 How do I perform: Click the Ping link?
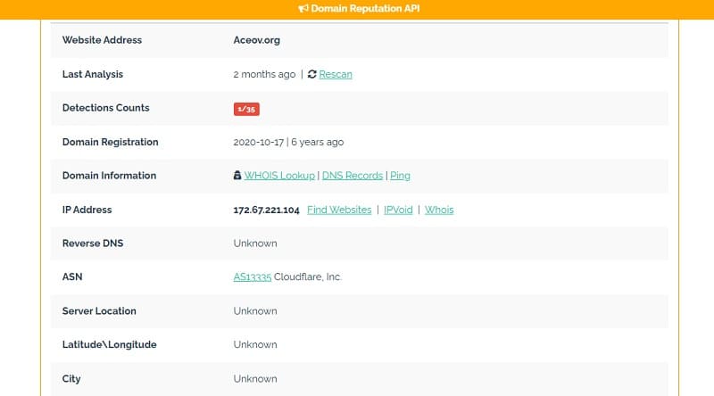pos(400,176)
